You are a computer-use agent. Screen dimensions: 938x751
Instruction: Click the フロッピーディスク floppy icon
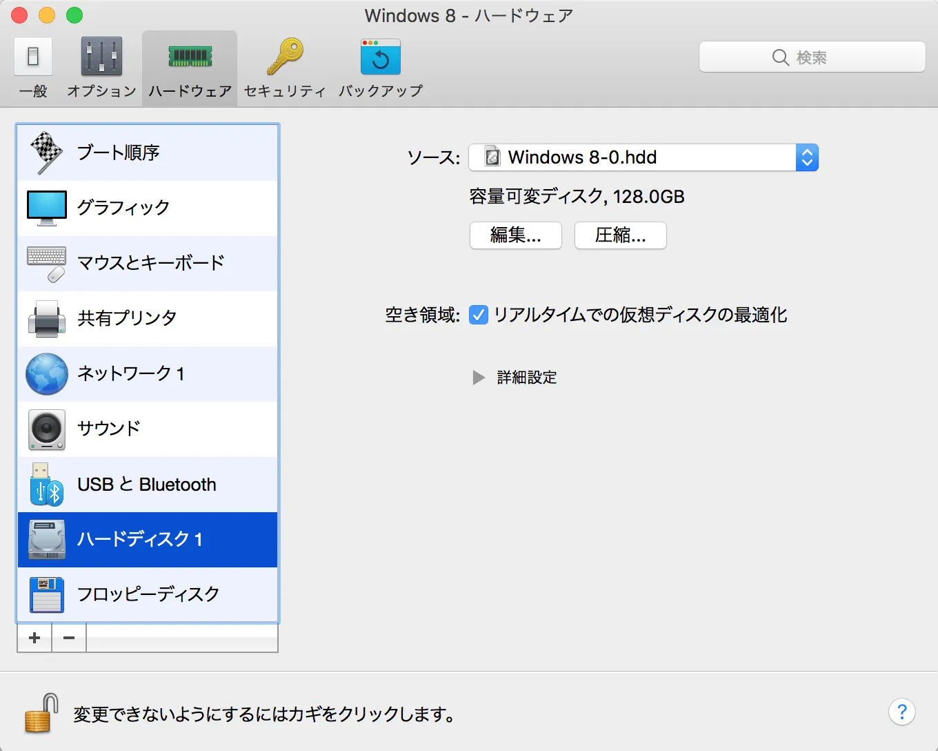[x=47, y=595]
